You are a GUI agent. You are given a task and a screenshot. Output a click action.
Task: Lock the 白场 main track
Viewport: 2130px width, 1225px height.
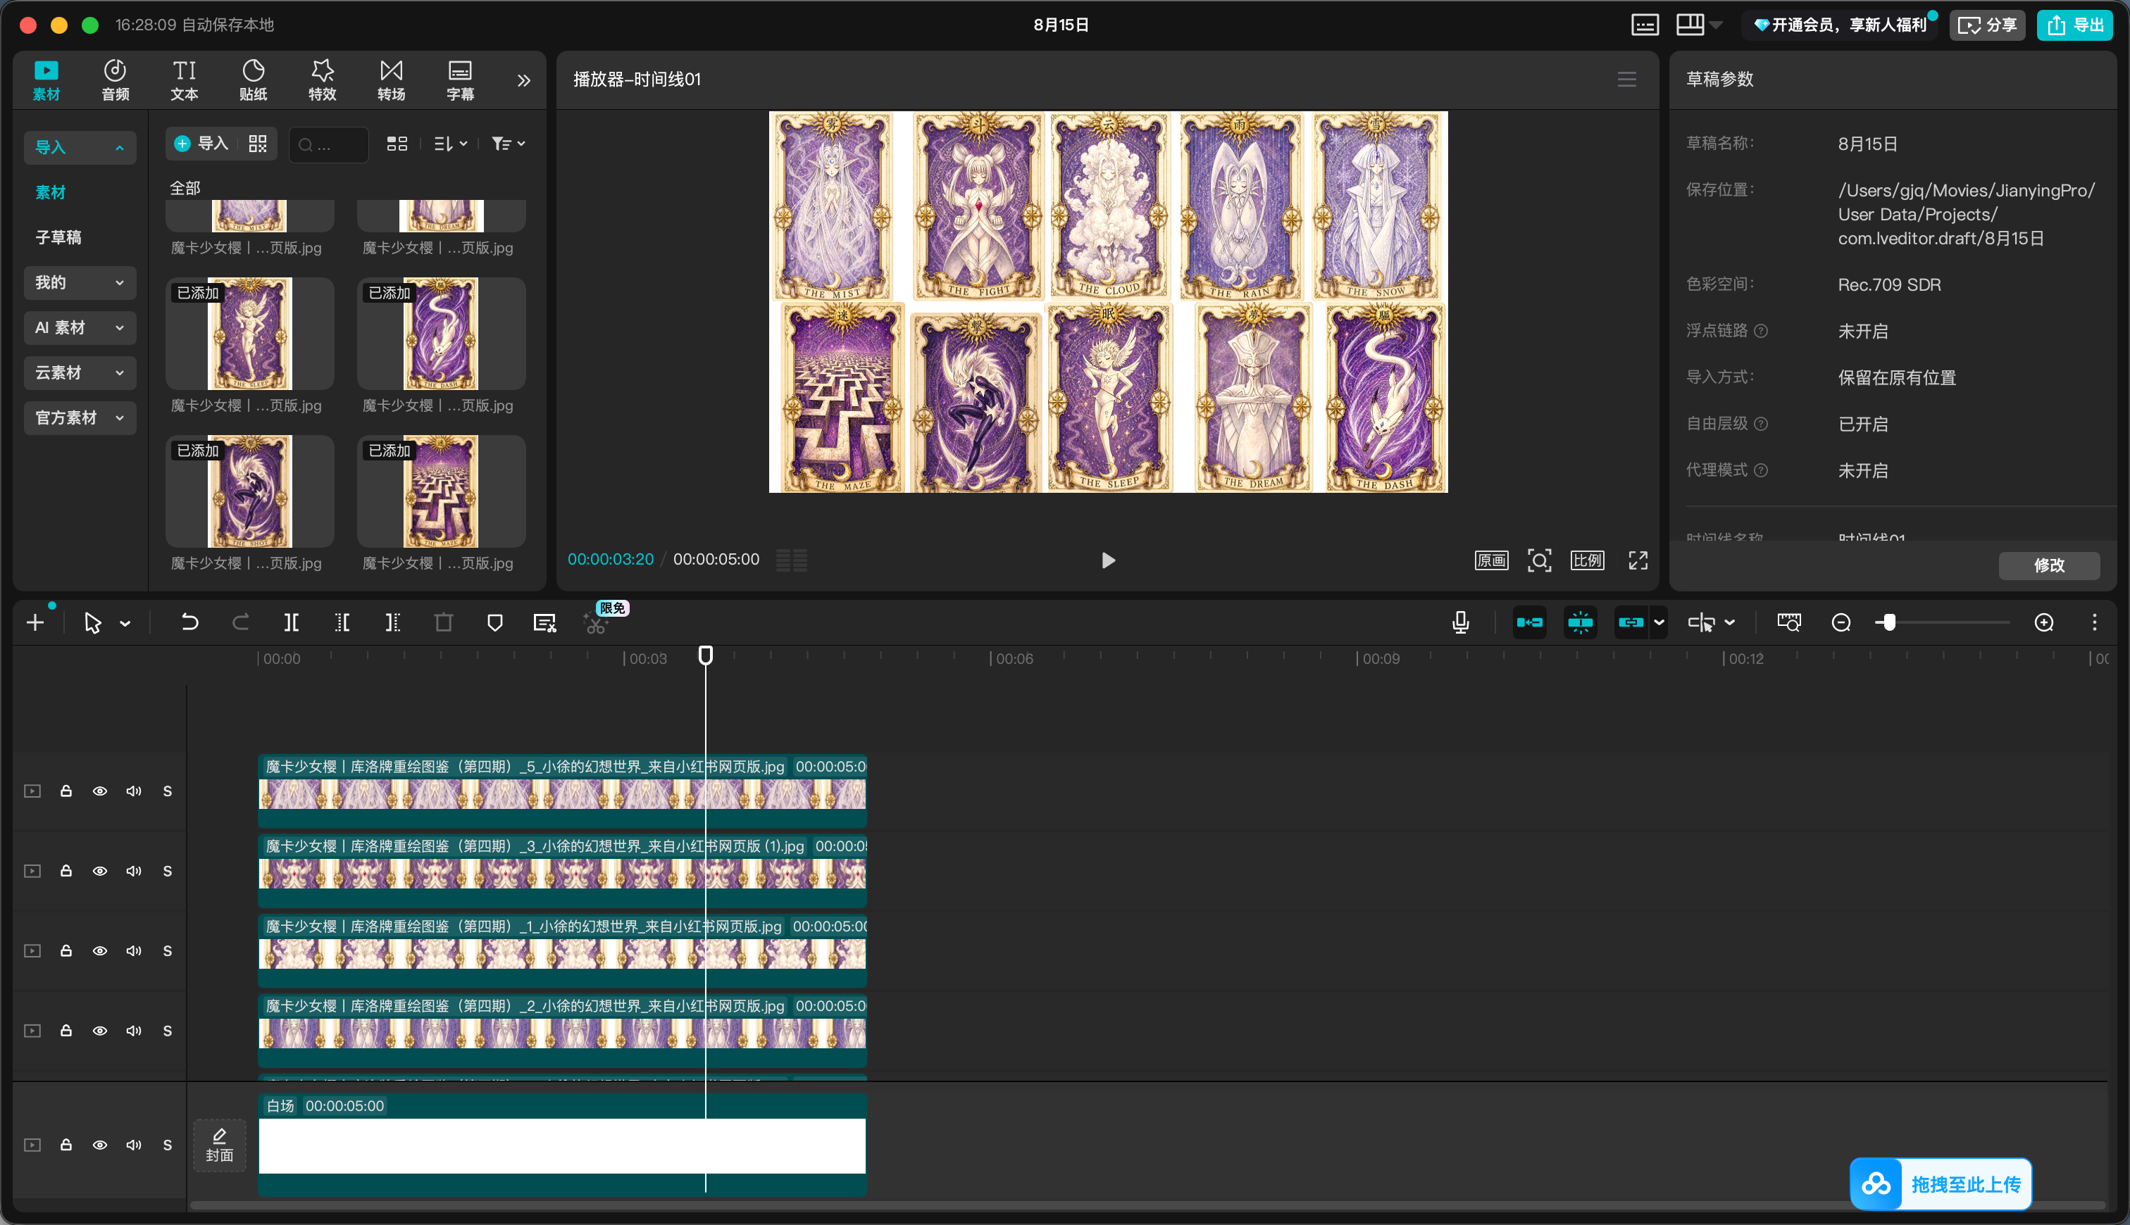point(66,1145)
